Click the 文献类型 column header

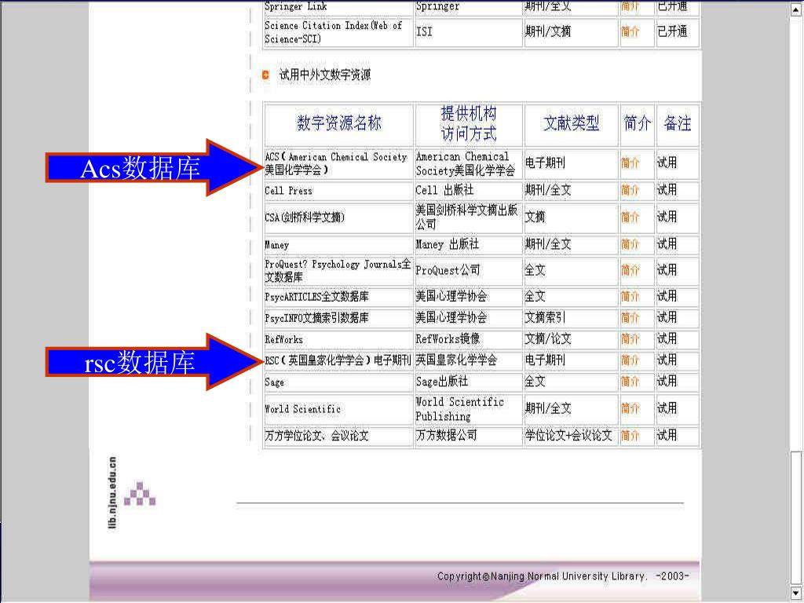coord(572,123)
